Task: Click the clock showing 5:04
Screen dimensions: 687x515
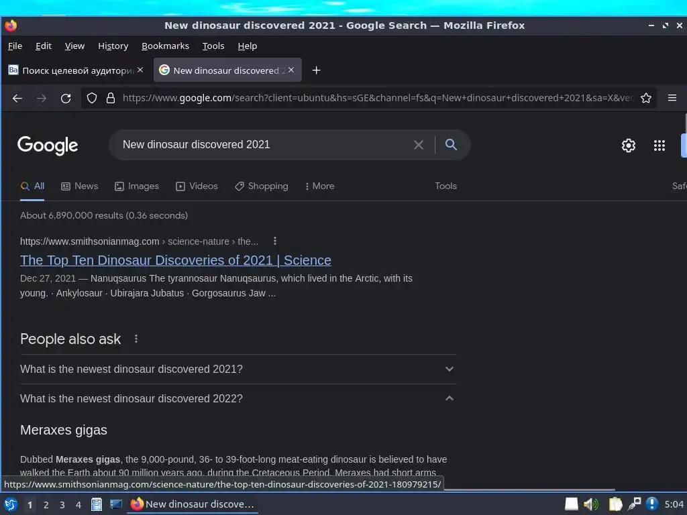Action: tap(674, 504)
